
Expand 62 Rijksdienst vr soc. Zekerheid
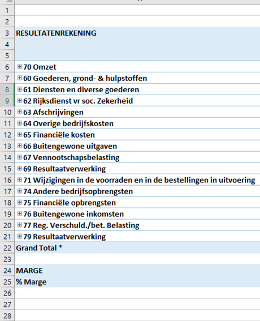coord(19,101)
